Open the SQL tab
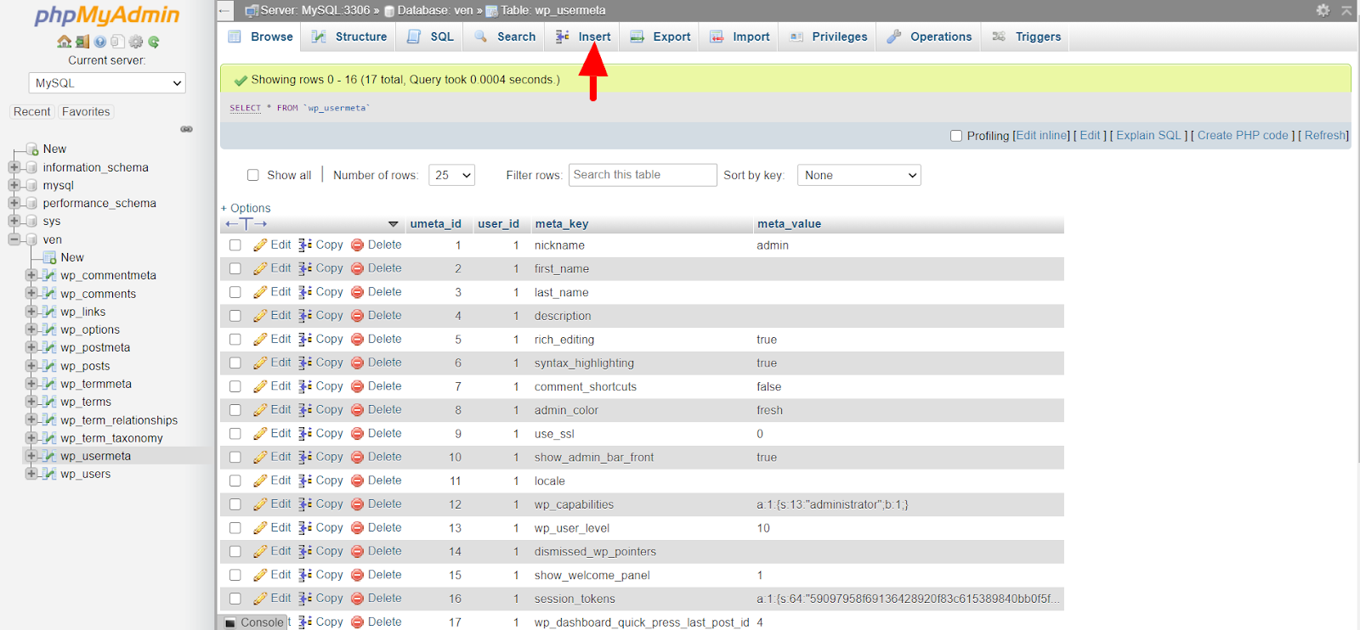The image size is (1360, 630). (430, 37)
